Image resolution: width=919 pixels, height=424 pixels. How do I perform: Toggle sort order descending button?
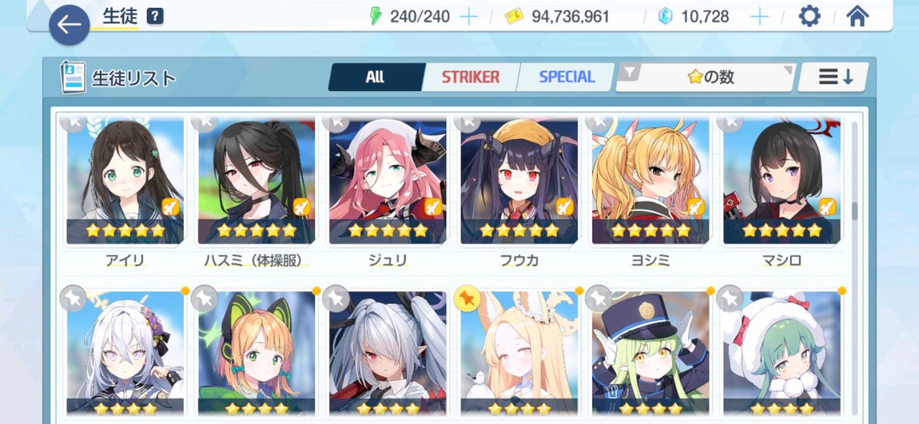point(834,77)
